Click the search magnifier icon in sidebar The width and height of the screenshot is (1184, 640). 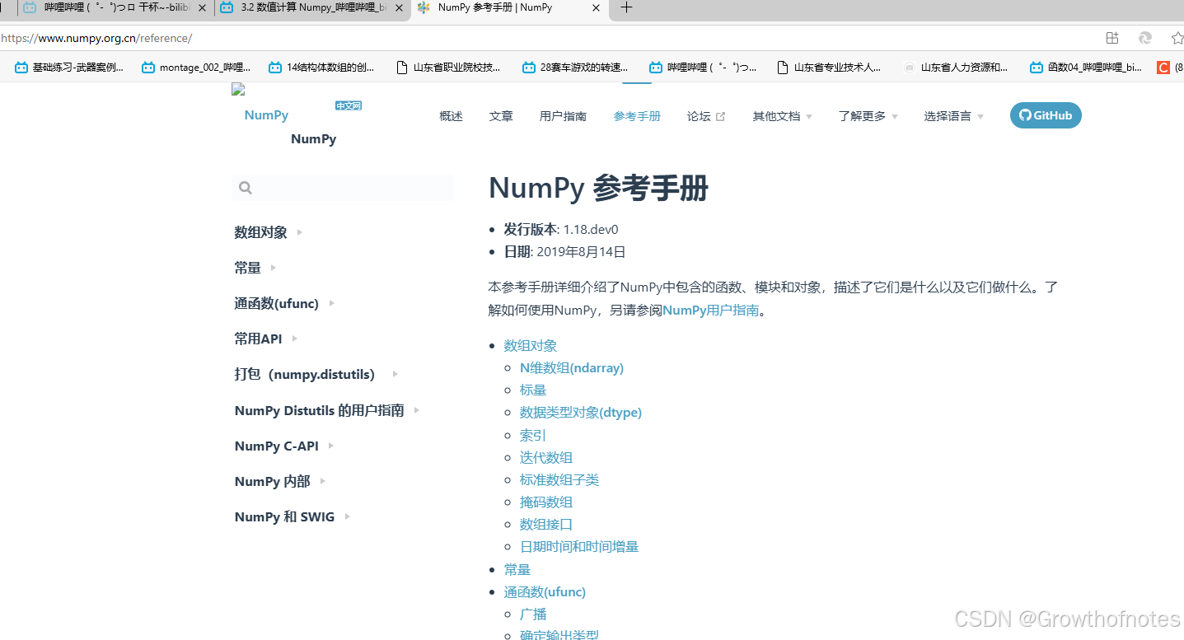pyautogui.click(x=245, y=188)
